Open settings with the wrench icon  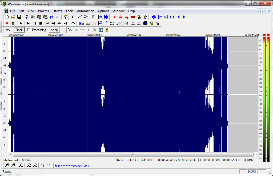92,17
